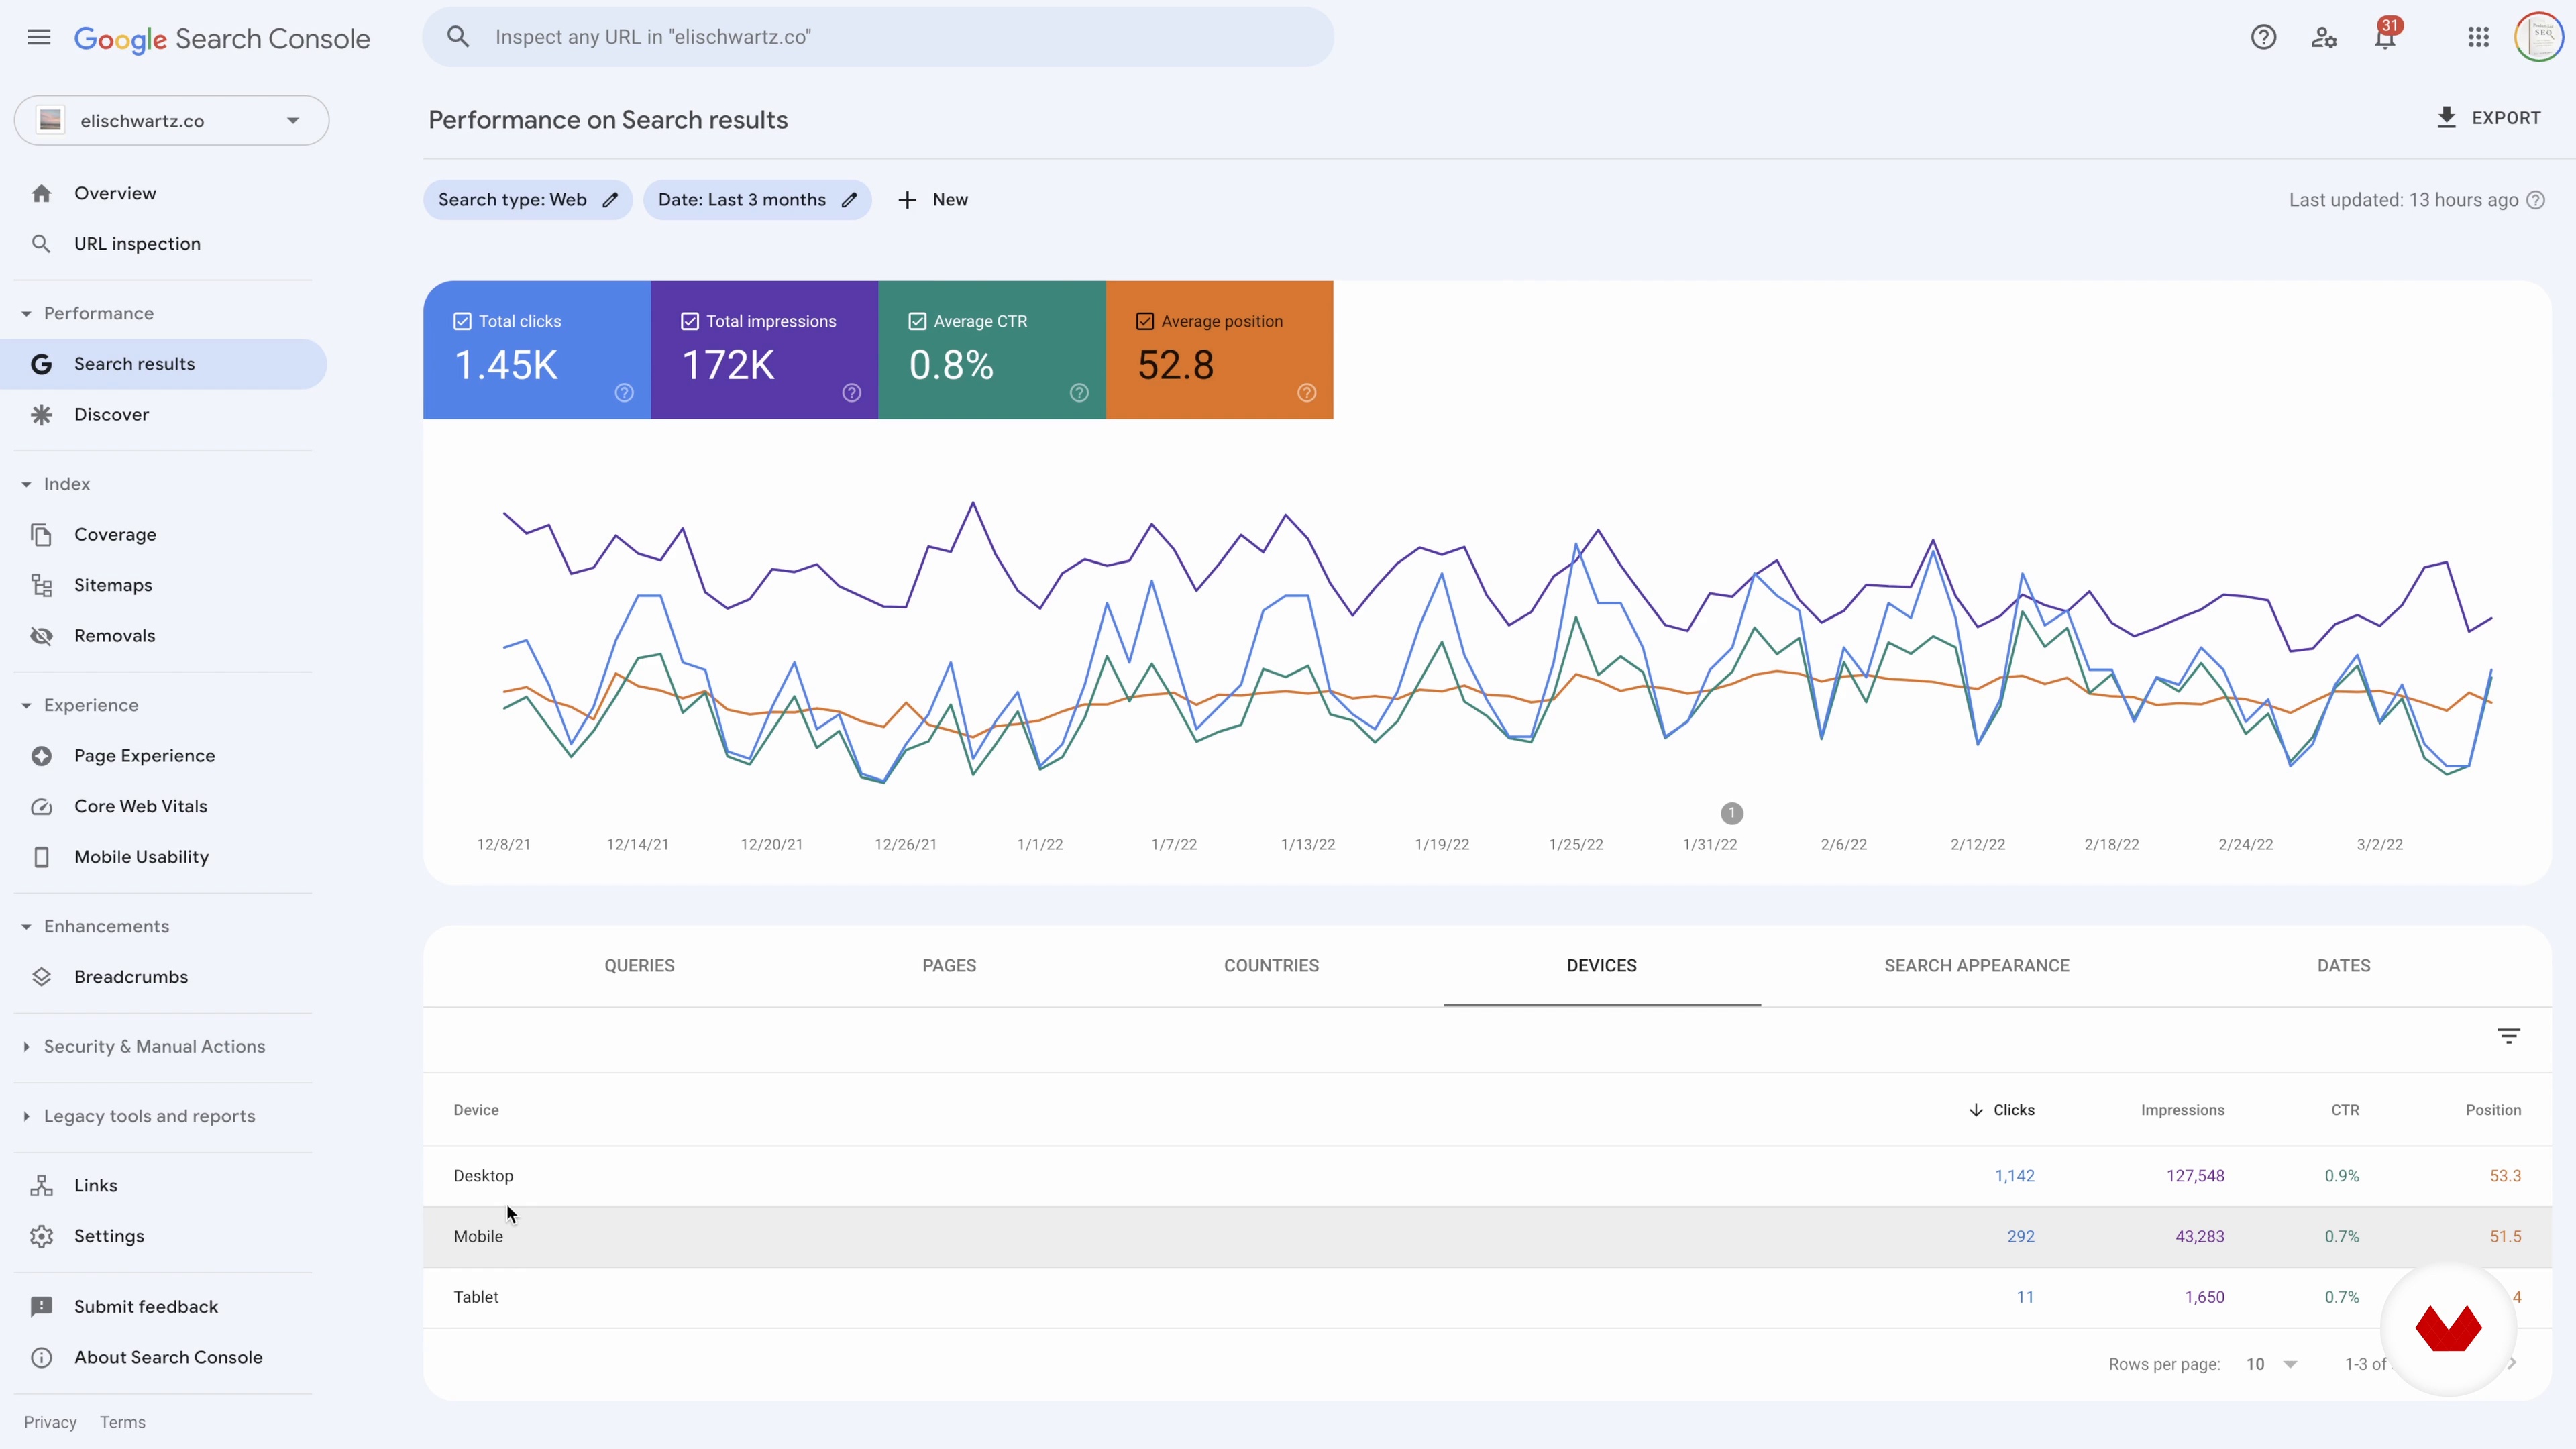Click the Total clicks blue metric card

536,350
